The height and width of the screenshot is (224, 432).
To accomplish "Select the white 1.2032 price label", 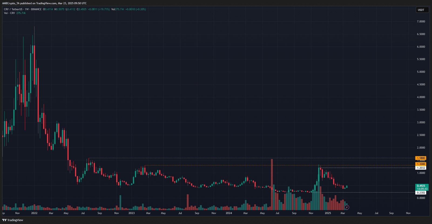I will 421,168.
